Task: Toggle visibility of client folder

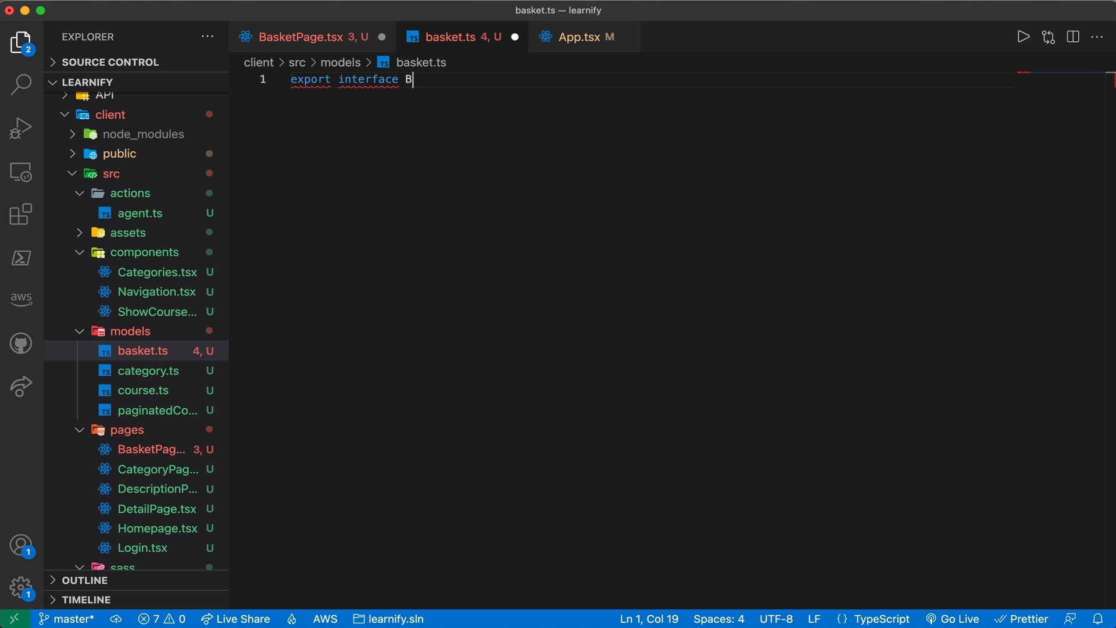Action: tap(63, 114)
